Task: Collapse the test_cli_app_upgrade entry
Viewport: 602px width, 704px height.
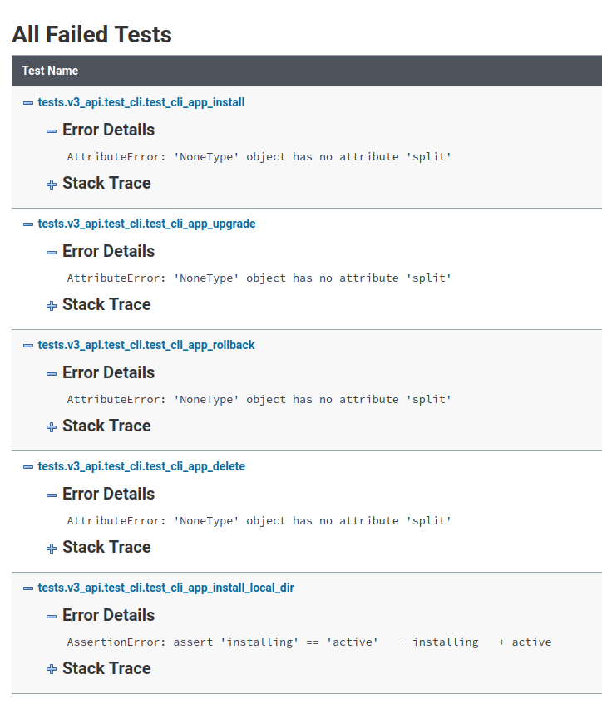Action: 27,224
